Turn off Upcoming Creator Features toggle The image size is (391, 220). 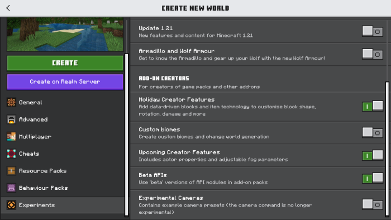pyautogui.click(x=373, y=155)
